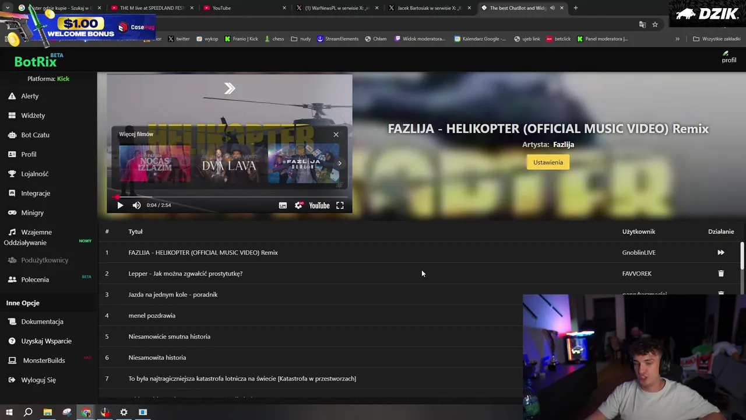Viewport: 746px width, 420px height.
Task: Show next suggested videos with arrow
Action: (x=340, y=163)
